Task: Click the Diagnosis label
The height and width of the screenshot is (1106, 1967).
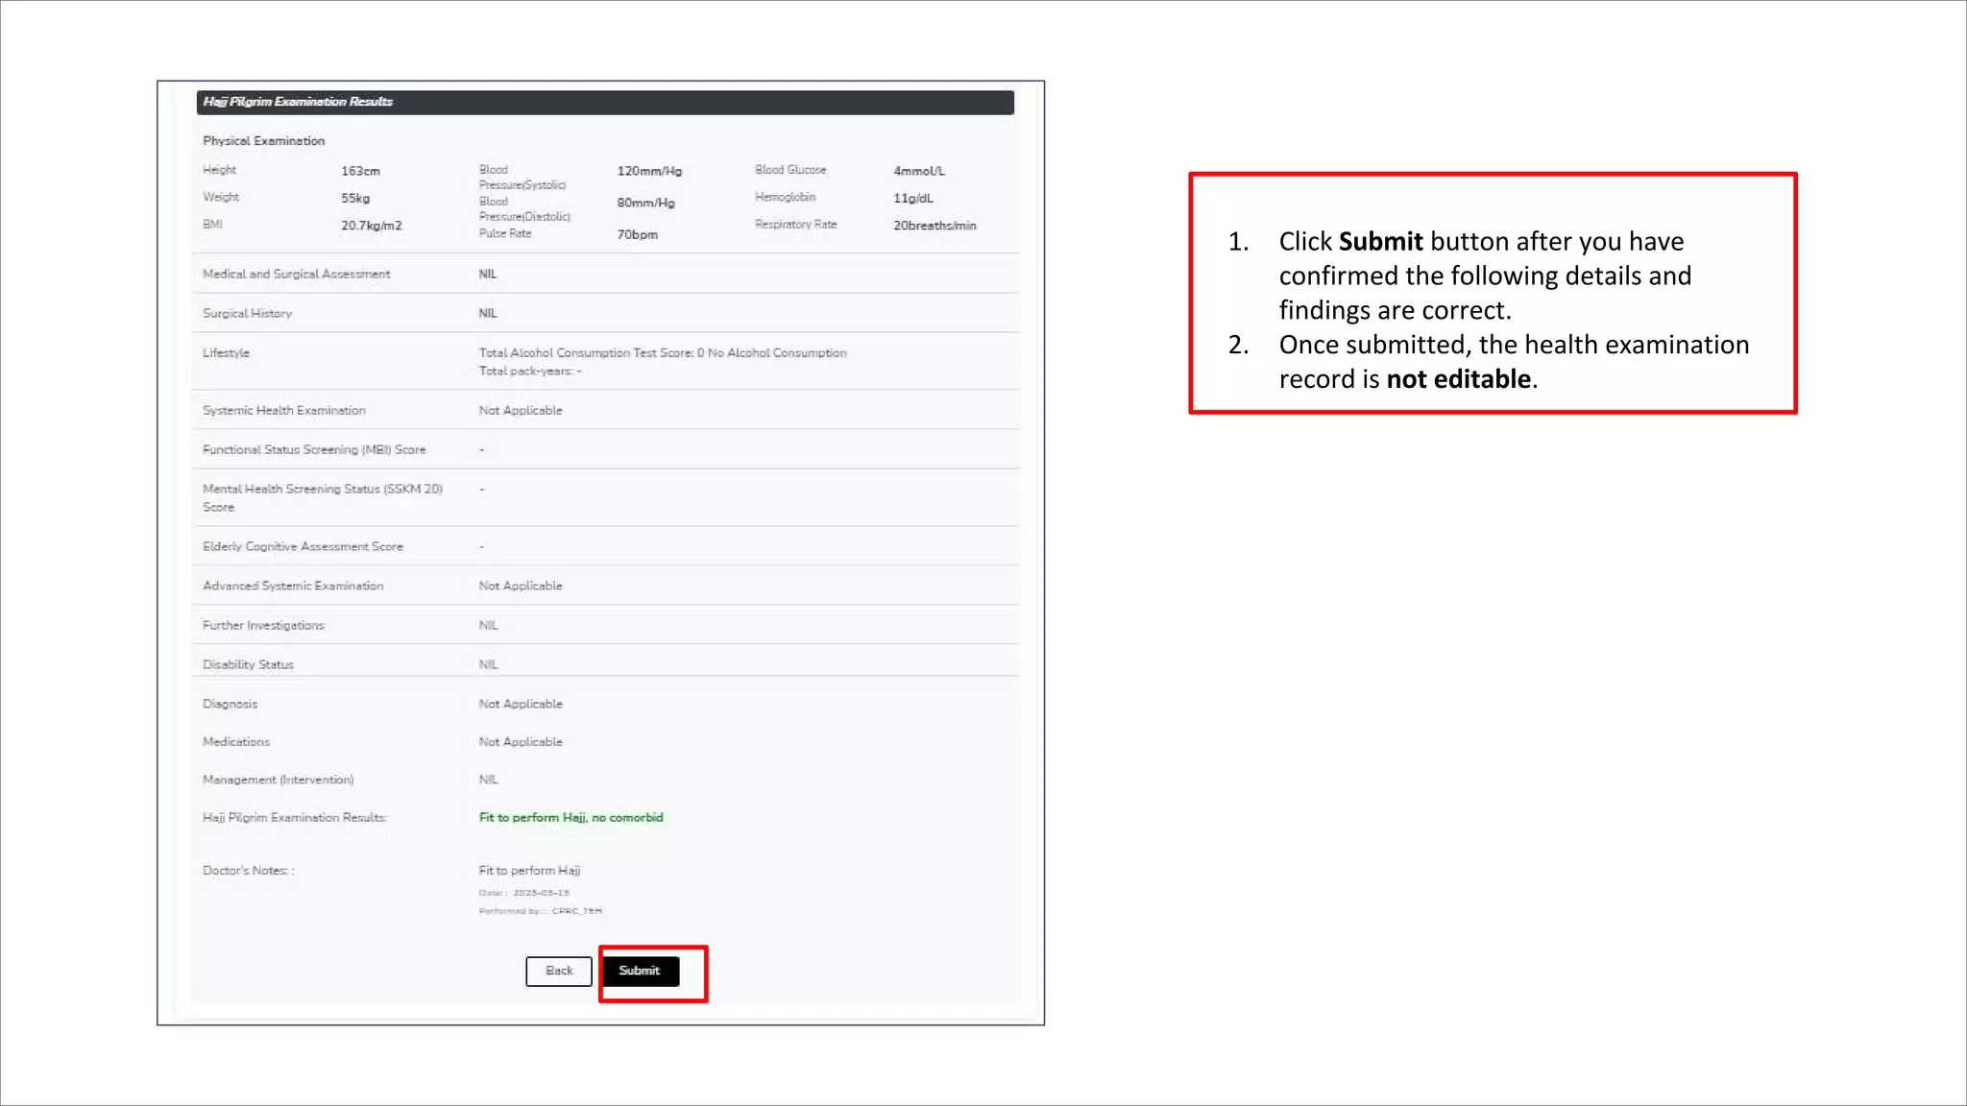Action: 230,705
